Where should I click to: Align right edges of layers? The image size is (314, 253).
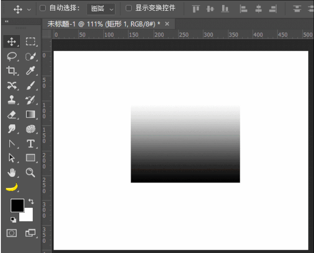coord(273,9)
